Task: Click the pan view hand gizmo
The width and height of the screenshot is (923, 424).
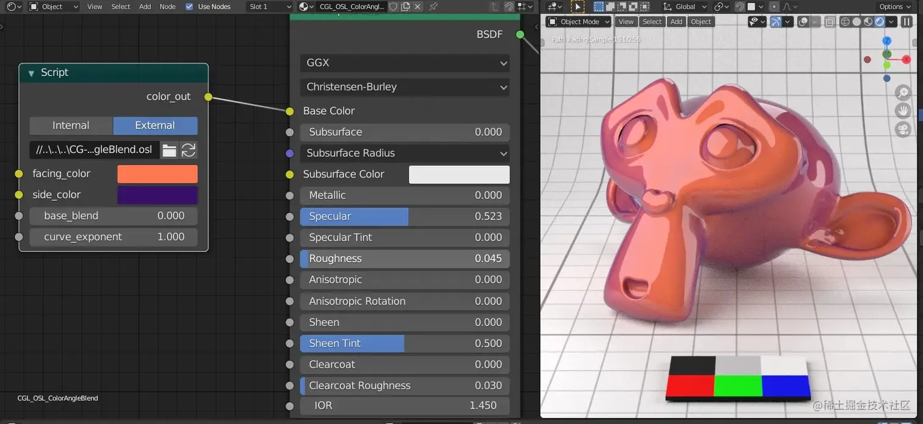Action: (x=903, y=111)
